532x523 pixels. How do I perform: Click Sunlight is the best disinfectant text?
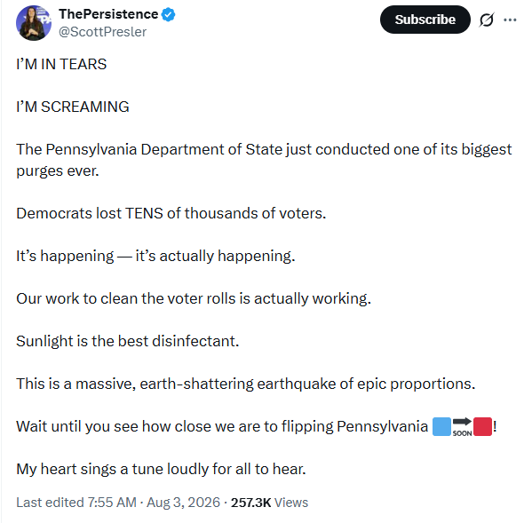pyautogui.click(x=128, y=341)
